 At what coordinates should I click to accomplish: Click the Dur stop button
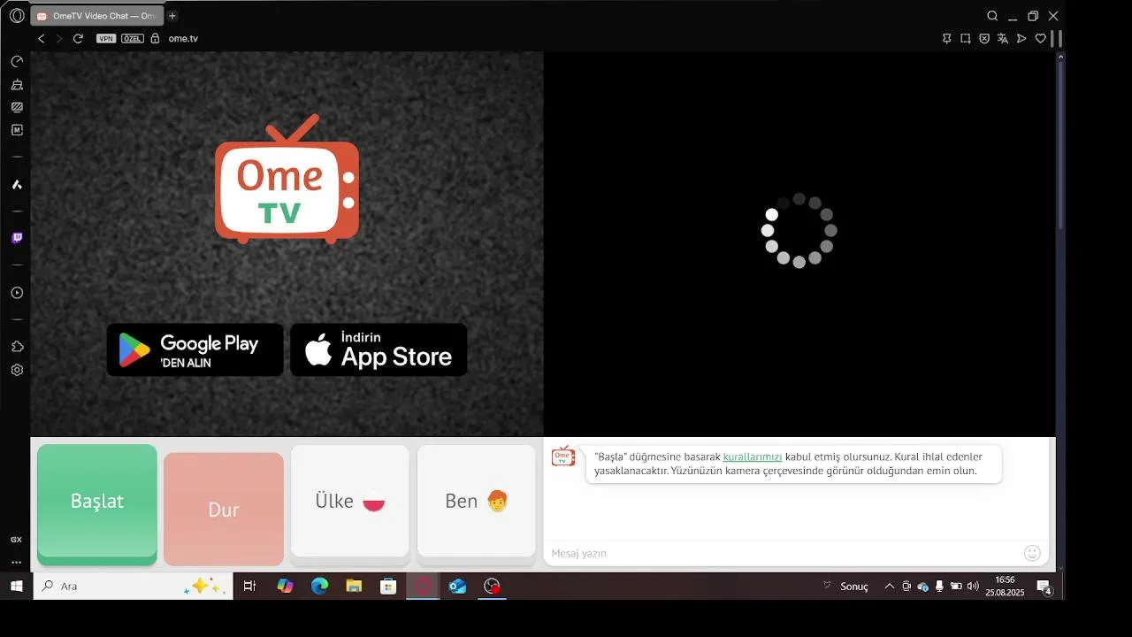click(224, 510)
